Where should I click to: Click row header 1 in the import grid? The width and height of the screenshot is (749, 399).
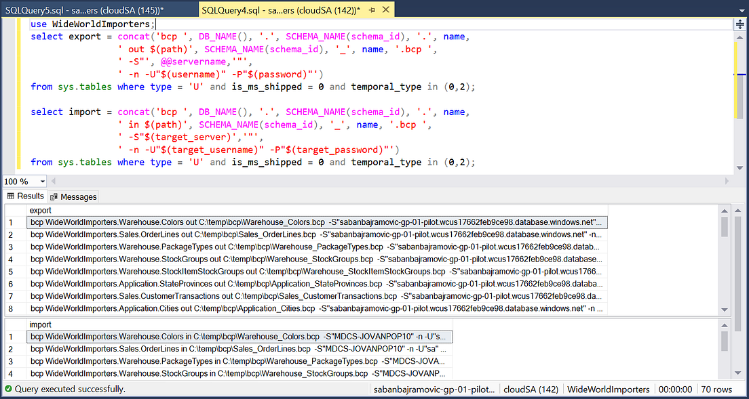[12, 336]
